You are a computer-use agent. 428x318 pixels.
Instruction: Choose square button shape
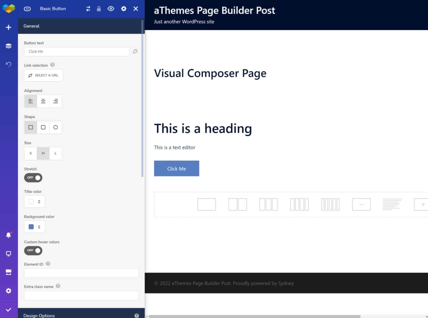coord(31,127)
